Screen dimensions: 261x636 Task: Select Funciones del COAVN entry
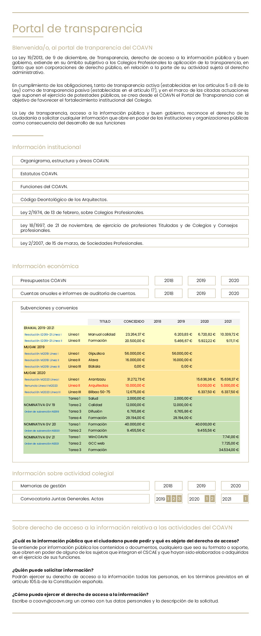coord(130,187)
